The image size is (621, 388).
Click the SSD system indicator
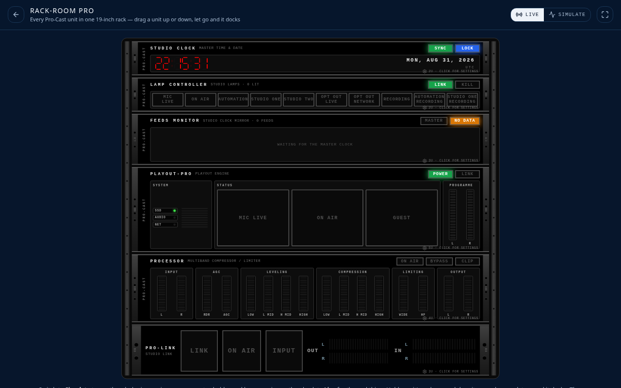click(x=165, y=210)
